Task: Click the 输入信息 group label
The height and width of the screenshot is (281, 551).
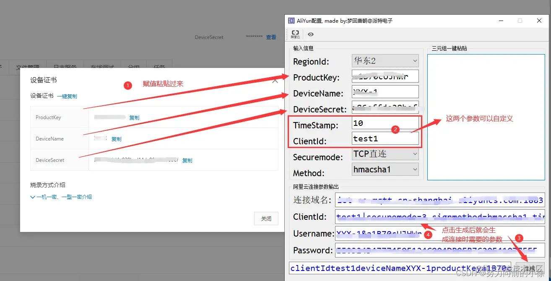Action: tap(304, 48)
